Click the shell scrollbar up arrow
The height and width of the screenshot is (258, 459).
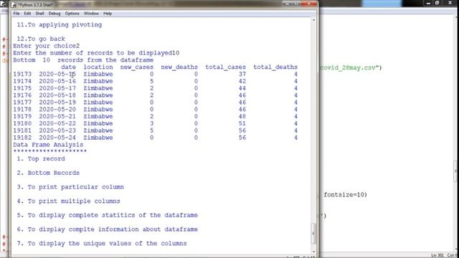tap(313, 20)
